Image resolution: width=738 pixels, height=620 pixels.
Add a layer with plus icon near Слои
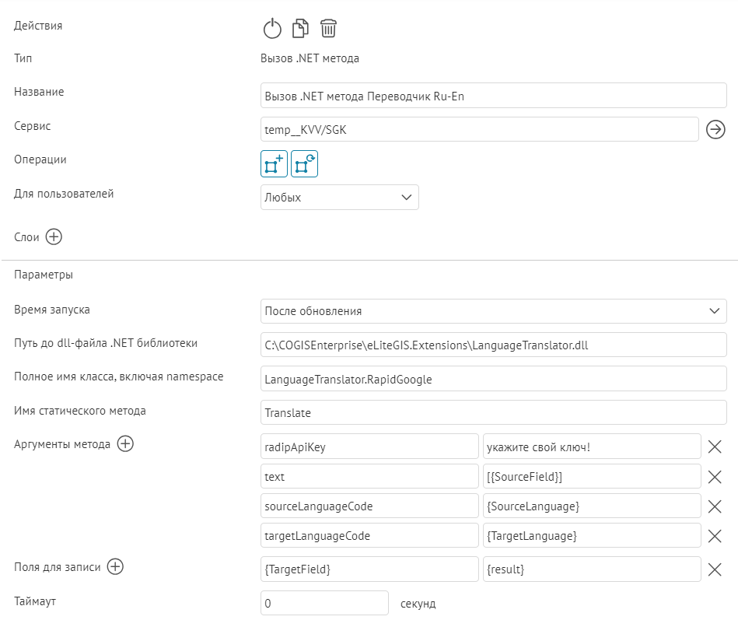(x=54, y=237)
